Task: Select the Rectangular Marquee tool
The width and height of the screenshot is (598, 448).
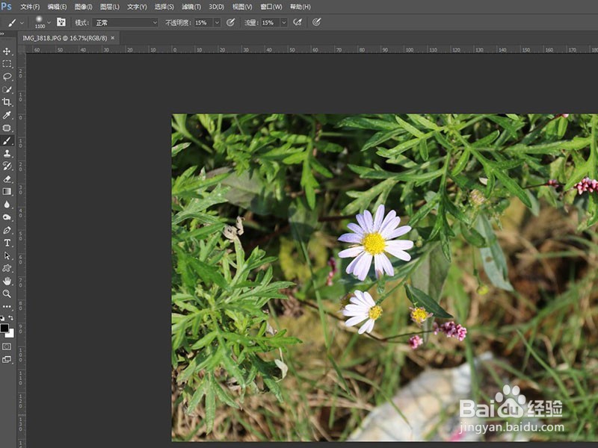Action: click(7, 63)
